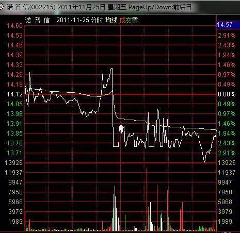Click the 1989 volume label on right

click(225, 221)
